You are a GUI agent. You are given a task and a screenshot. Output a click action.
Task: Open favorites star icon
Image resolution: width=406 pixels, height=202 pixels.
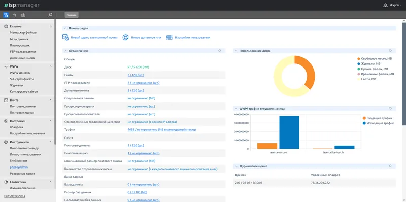(x=15, y=15)
